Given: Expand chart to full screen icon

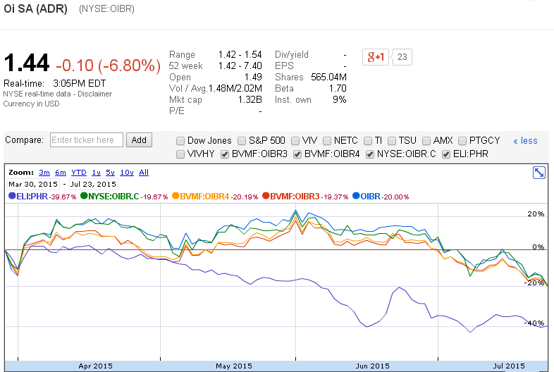Looking at the screenshot, I should [x=538, y=173].
